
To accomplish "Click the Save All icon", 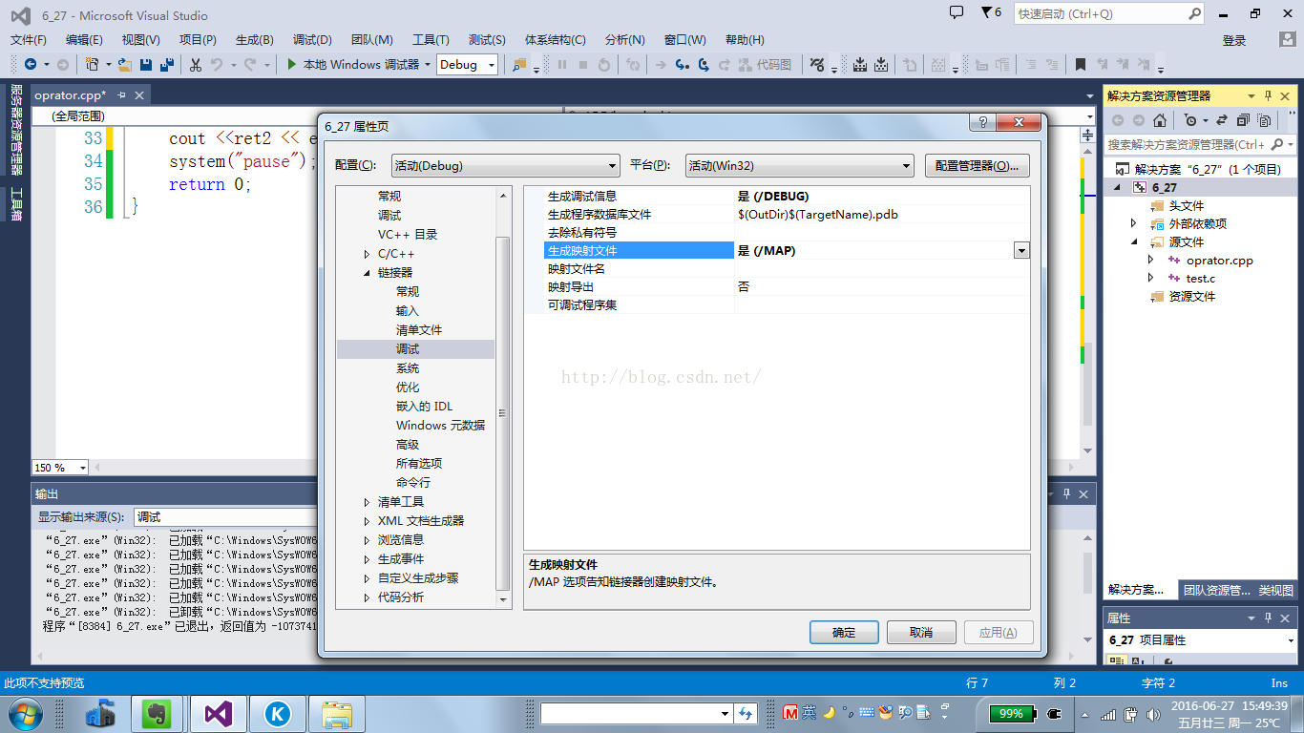I will coord(166,65).
